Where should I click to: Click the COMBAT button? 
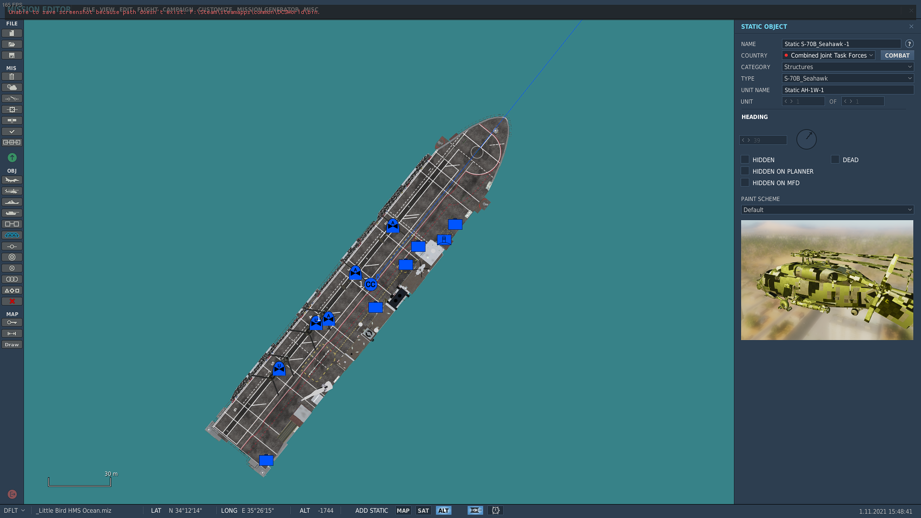pos(897,55)
